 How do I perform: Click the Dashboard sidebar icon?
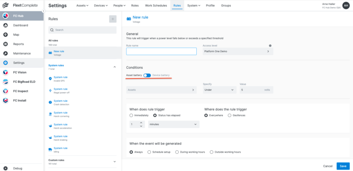point(6,25)
